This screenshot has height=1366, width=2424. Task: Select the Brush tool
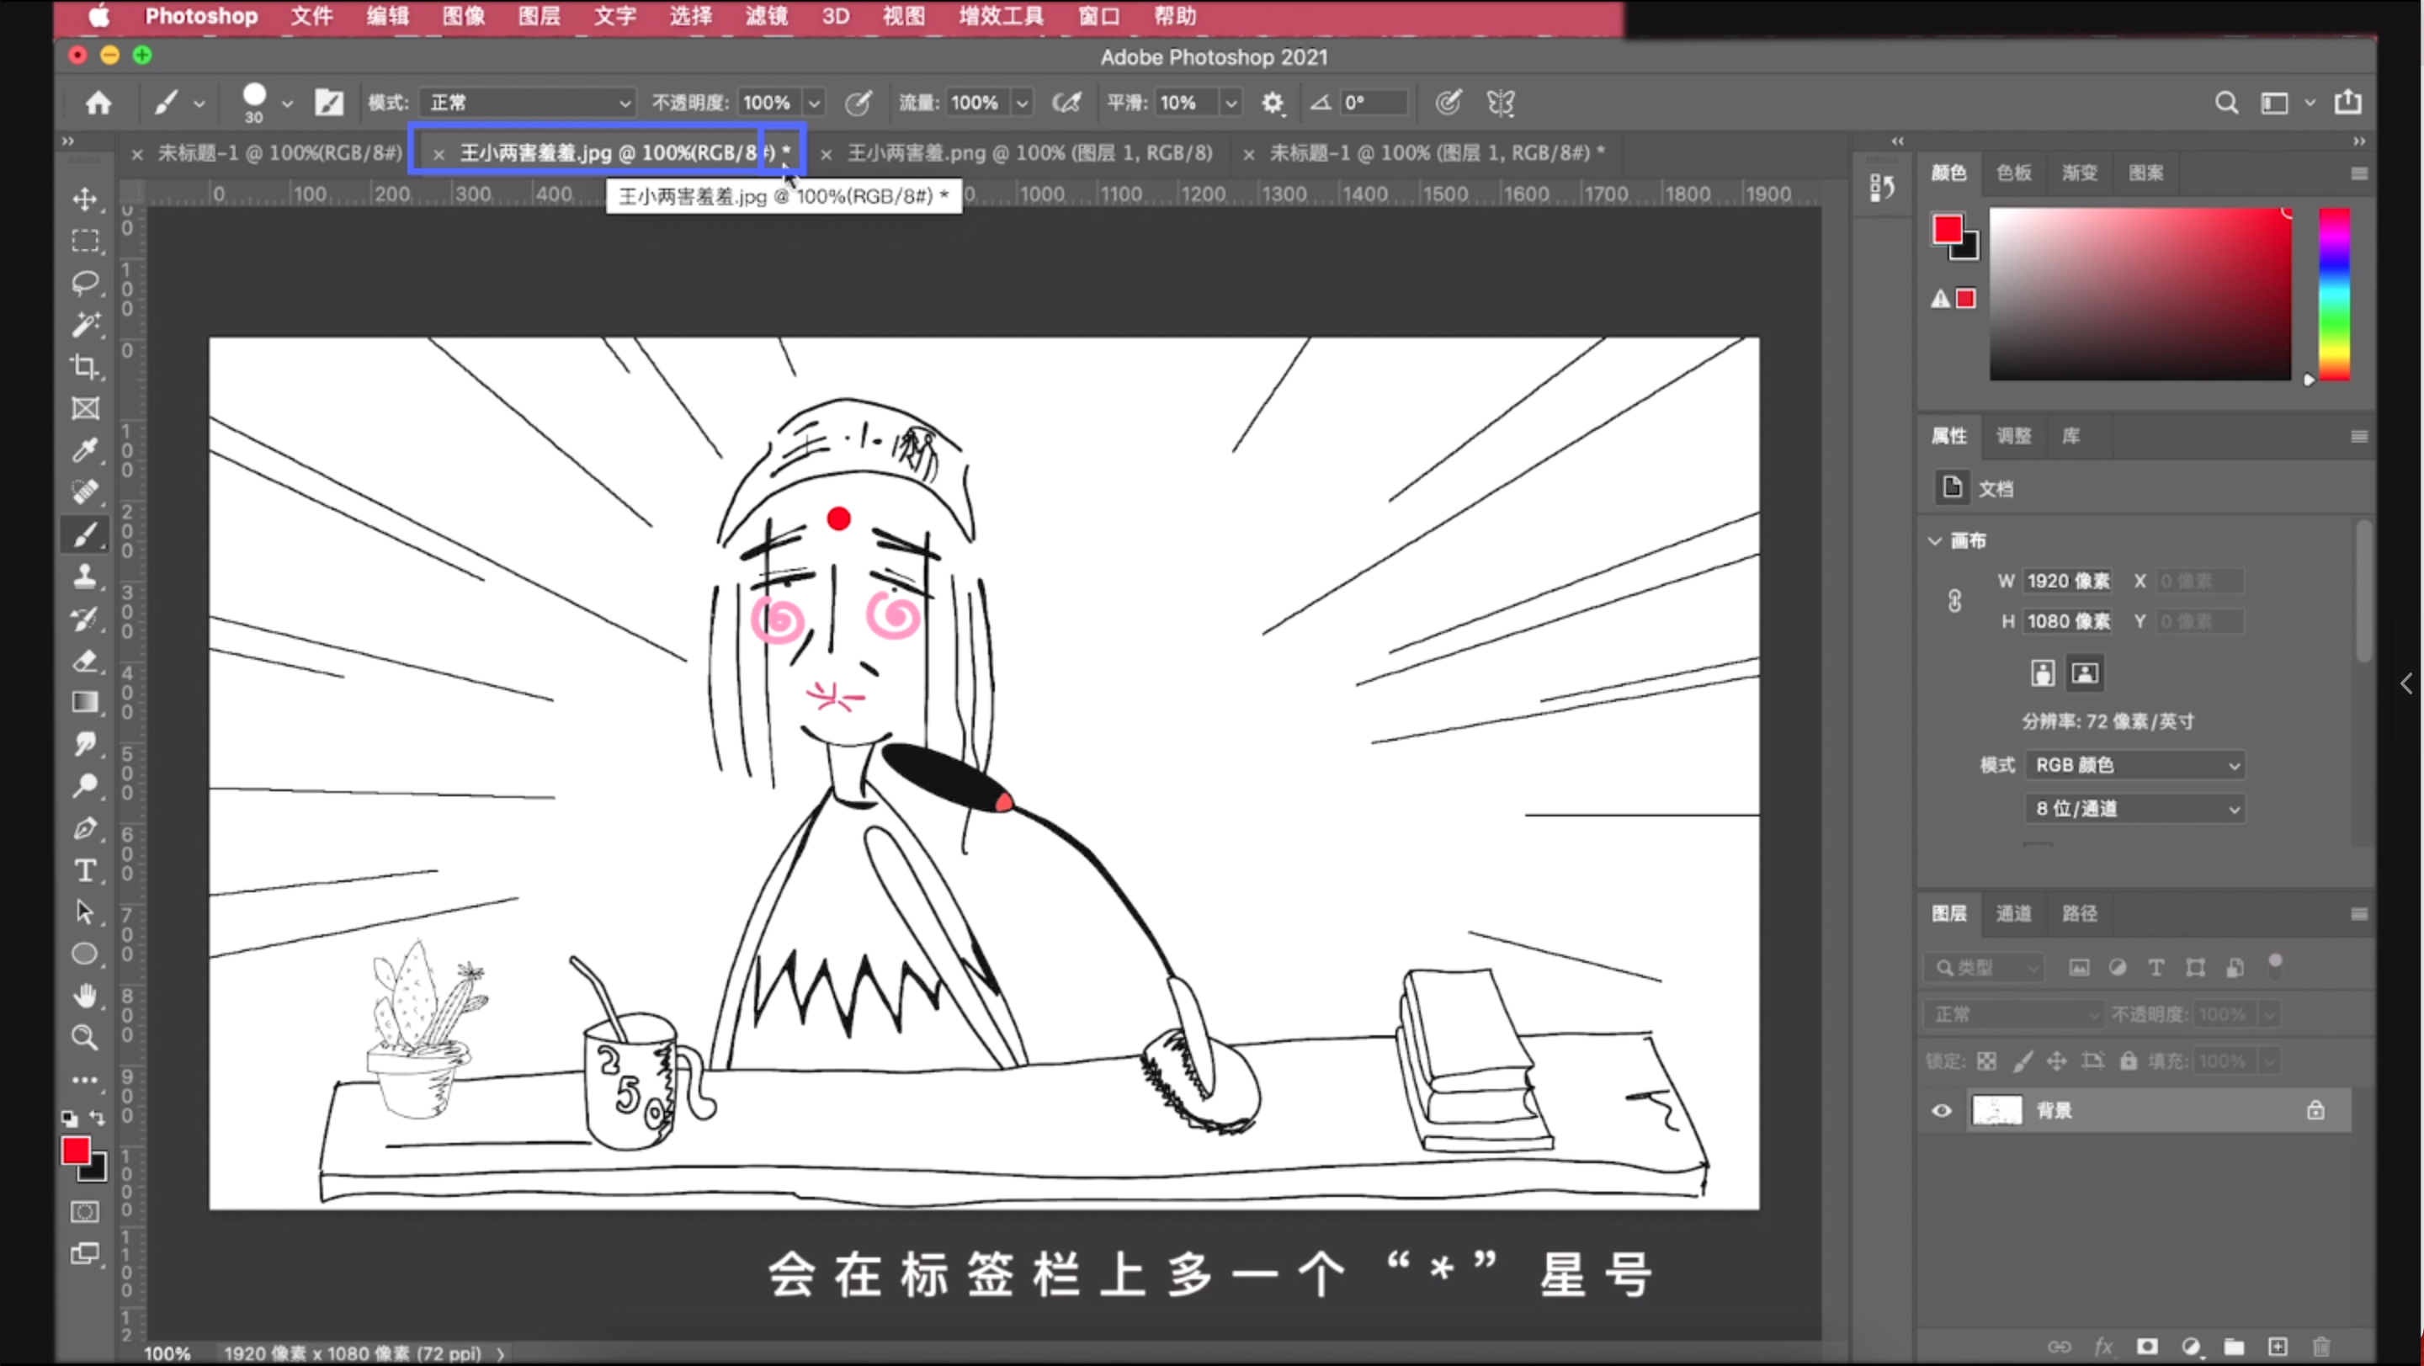(x=87, y=534)
